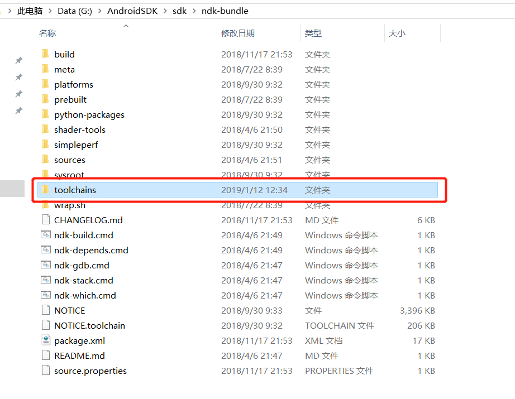Click the first pinned item in sidebar

pos(18,60)
